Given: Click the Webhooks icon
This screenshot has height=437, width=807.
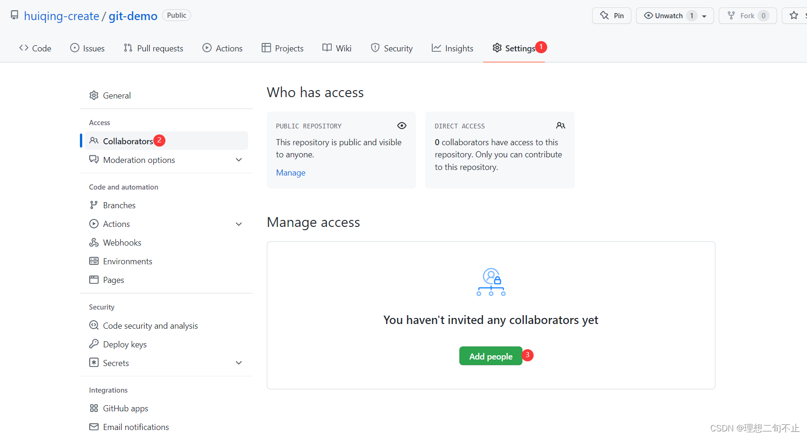Looking at the screenshot, I should tap(94, 242).
